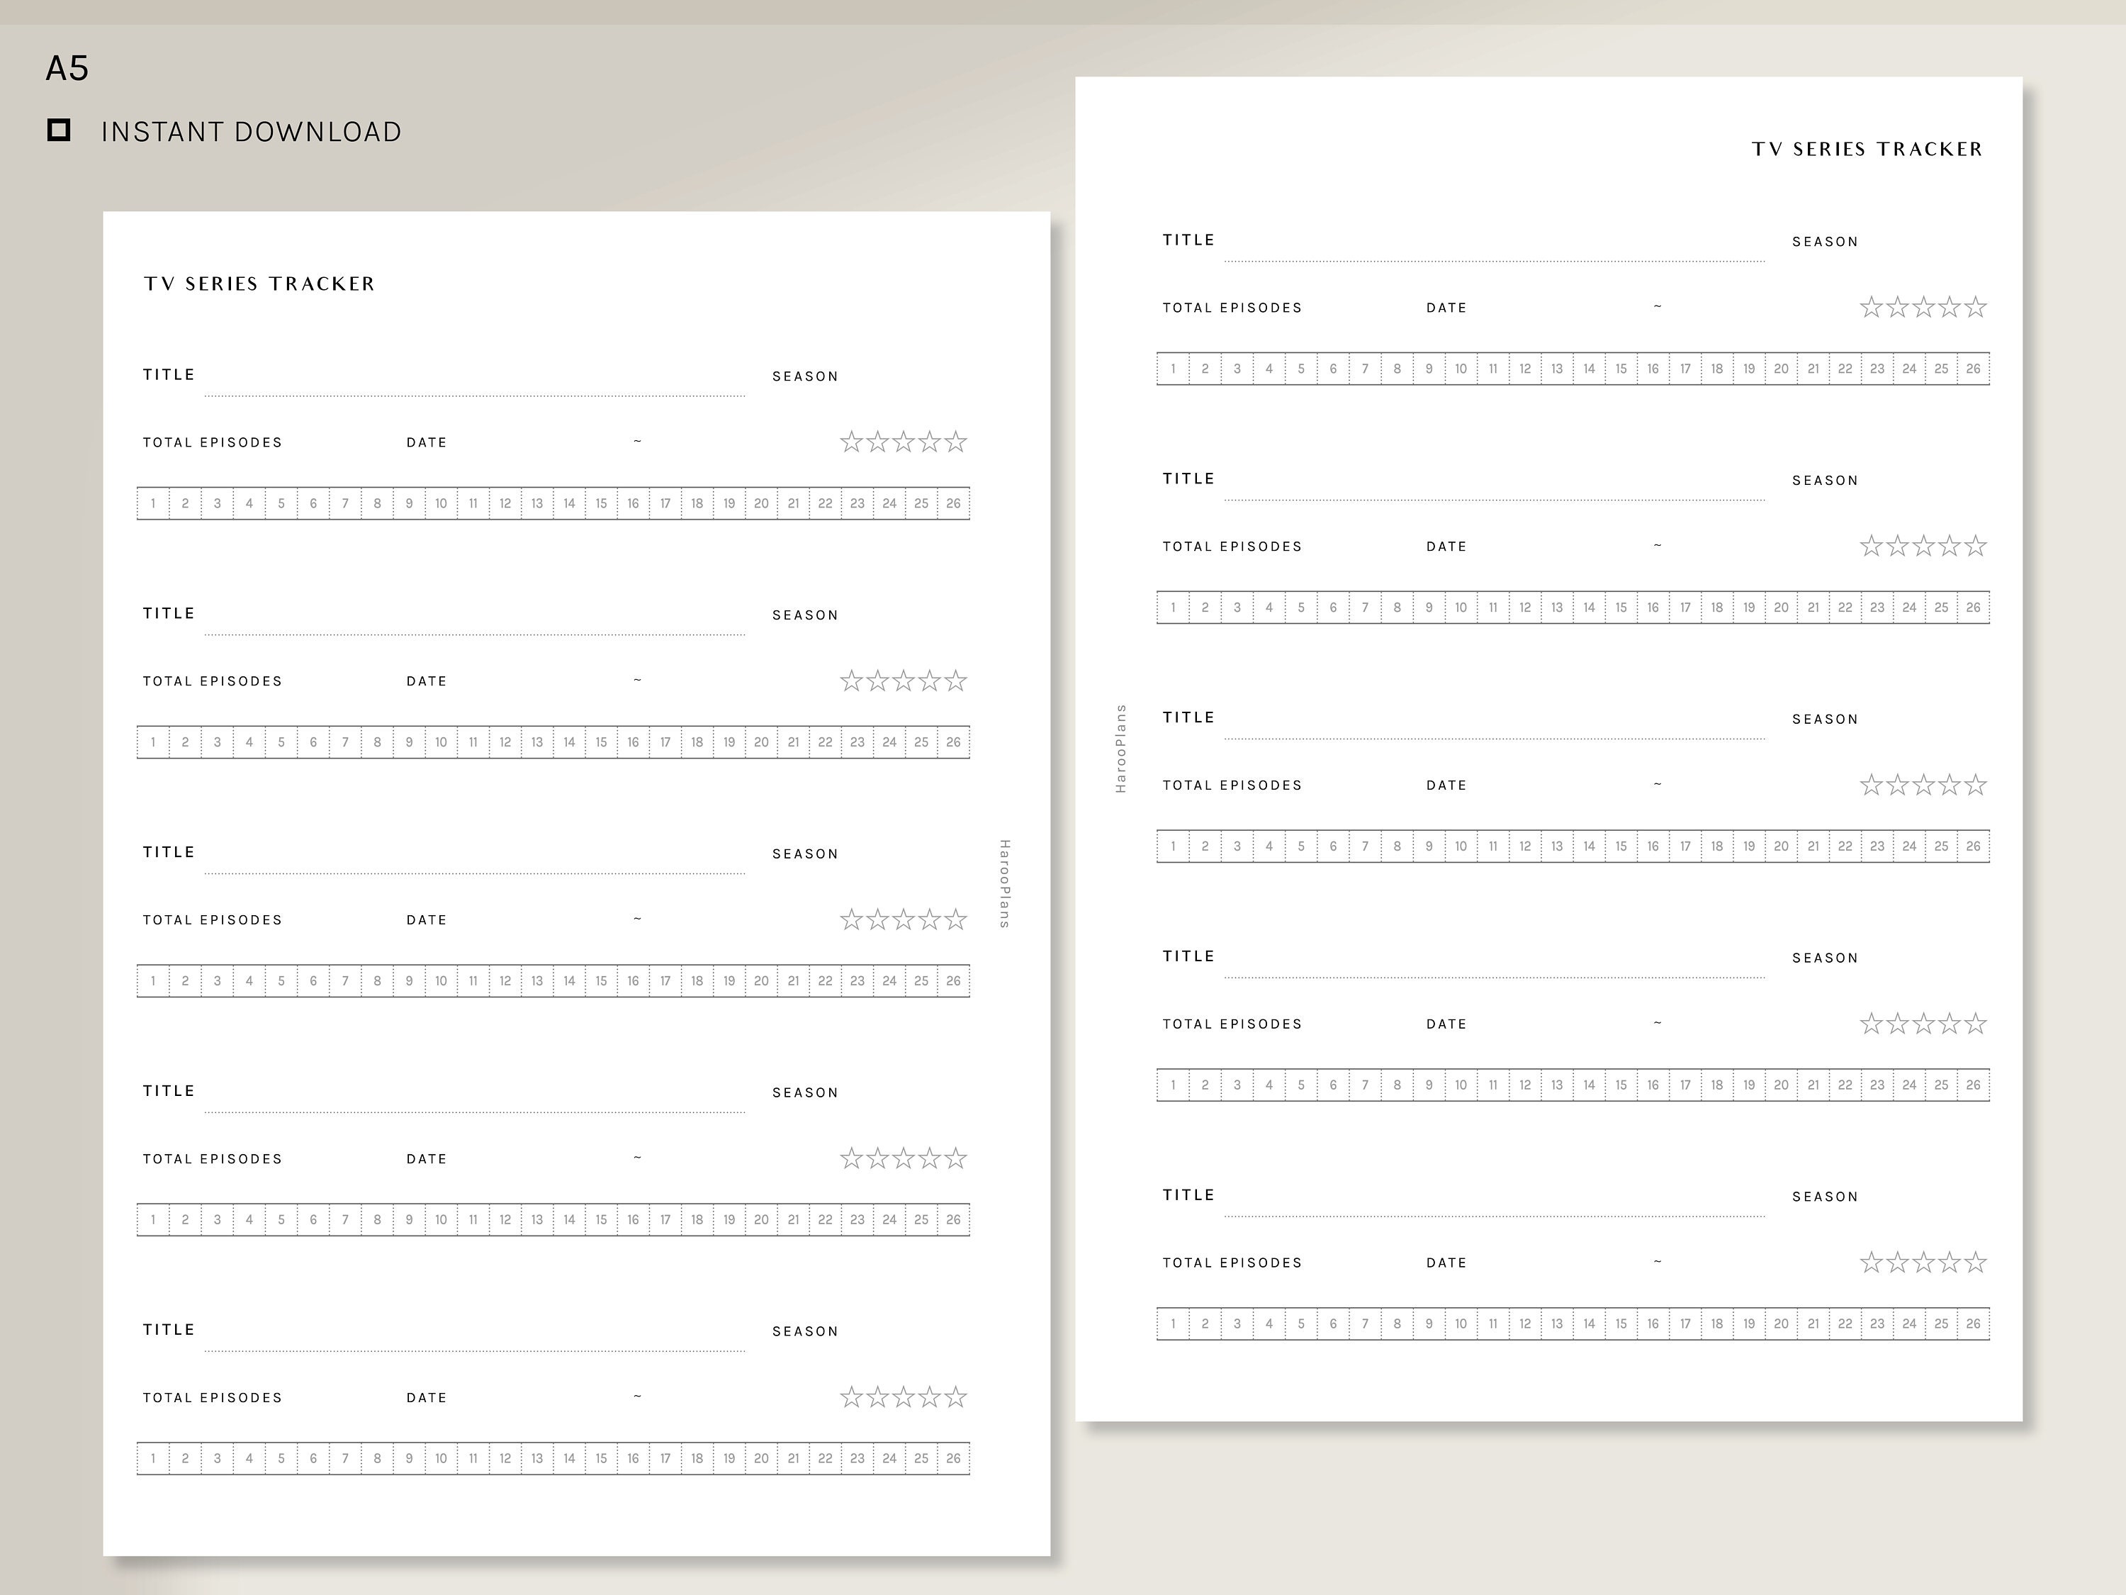
Task: Click the third star in the left page's second tracker
Action: coord(904,681)
